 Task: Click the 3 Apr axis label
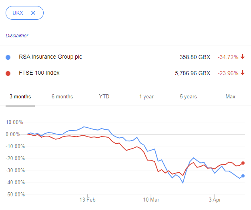pos(215,200)
